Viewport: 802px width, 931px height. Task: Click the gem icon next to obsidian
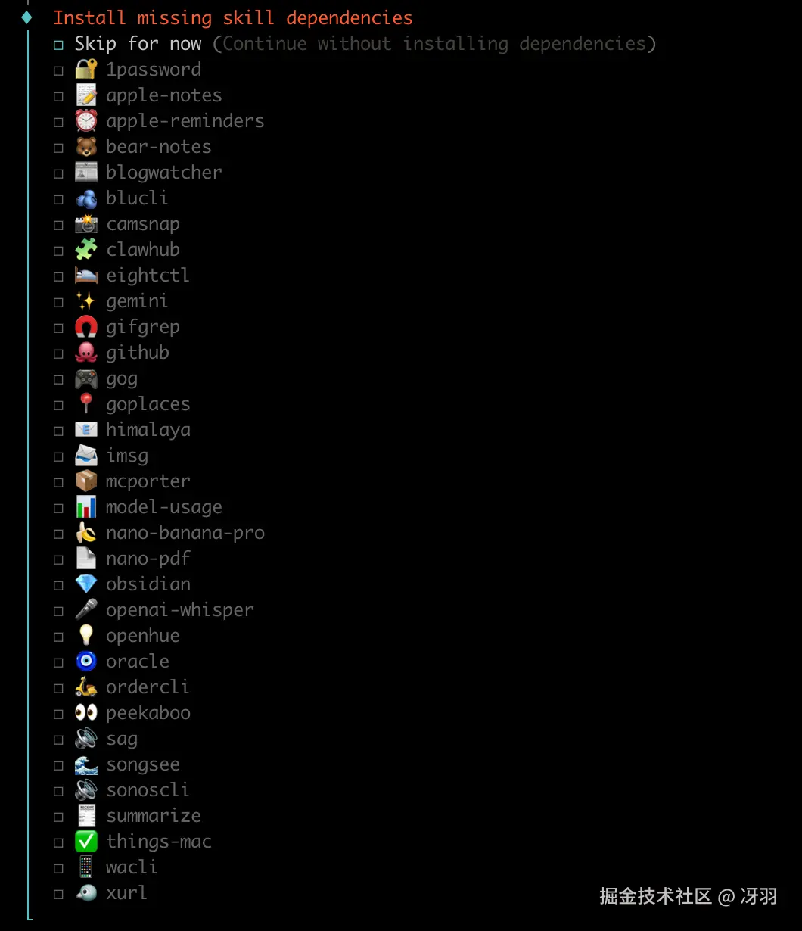click(x=86, y=584)
